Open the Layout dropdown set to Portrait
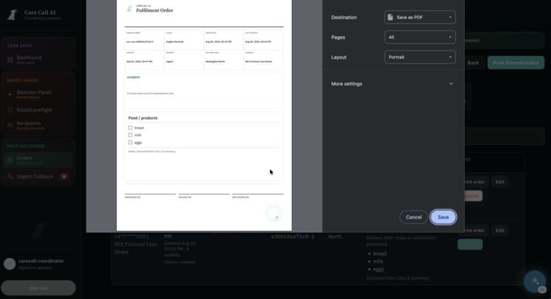Viewport: 551px width, 299px height. pyautogui.click(x=420, y=57)
